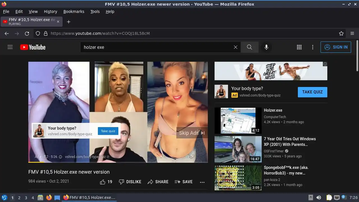
Task: Click the YouTube logo
Action: pyautogui.click(x=33, y=47)
